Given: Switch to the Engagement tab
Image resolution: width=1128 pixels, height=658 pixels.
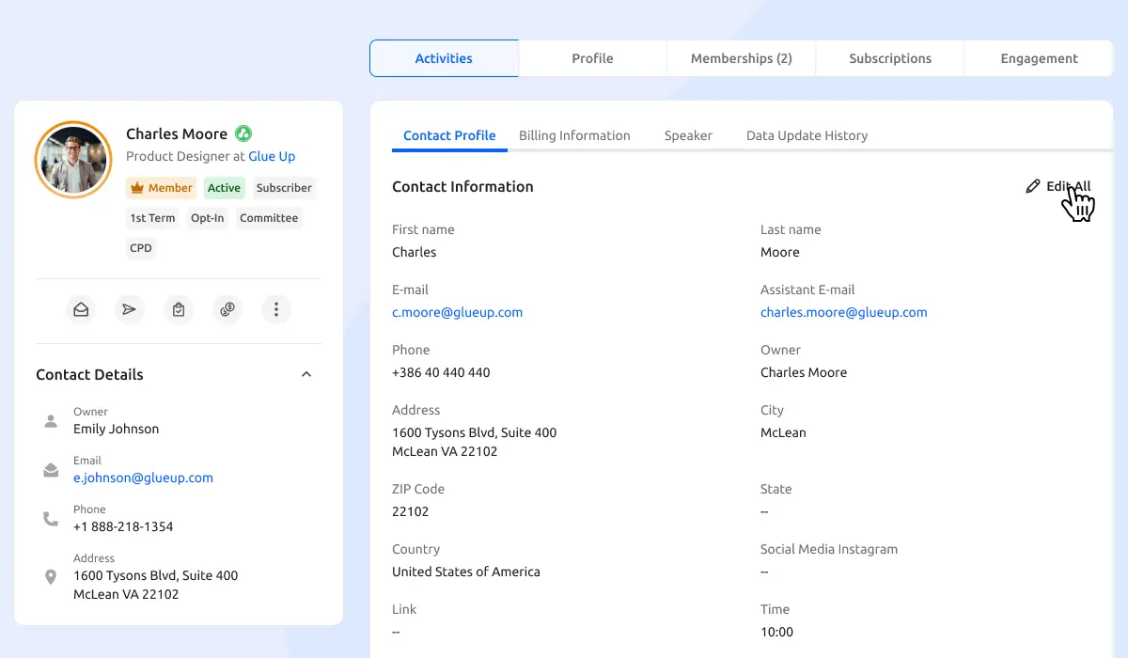Looking at the screenshot, I should pos(1038,58).
